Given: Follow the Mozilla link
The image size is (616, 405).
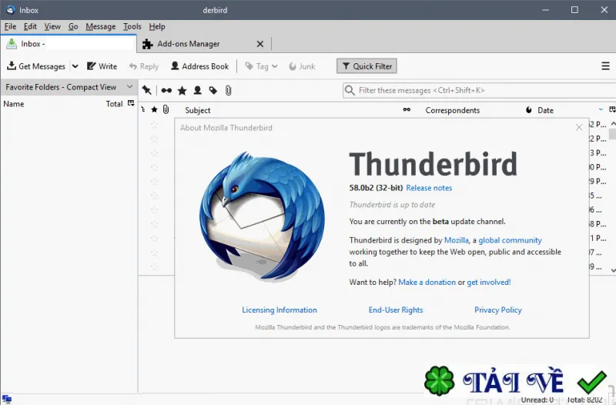Looking at the screenshot, I should point(456,240).
